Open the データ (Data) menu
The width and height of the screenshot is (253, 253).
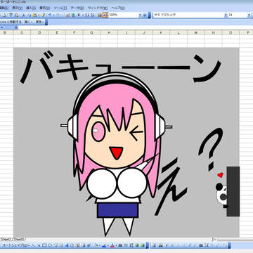pos(77,8)
